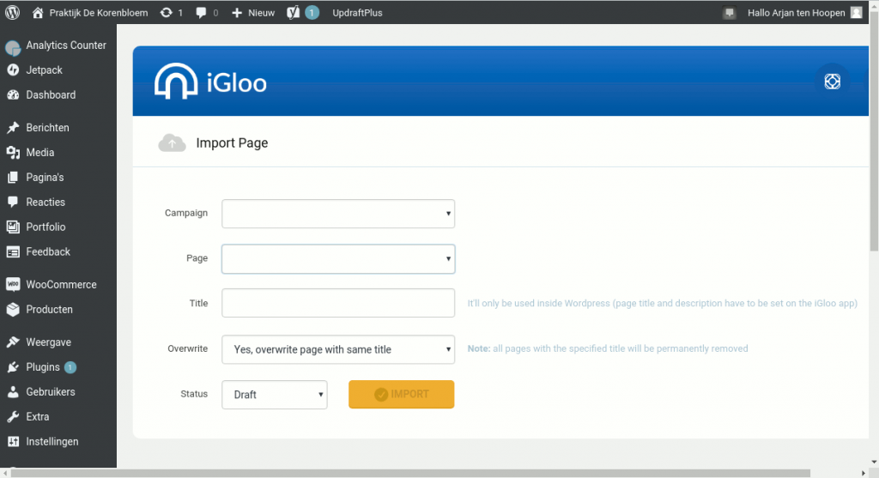Open the Page dropdown list
879x478 pixels.
[338, 259]
